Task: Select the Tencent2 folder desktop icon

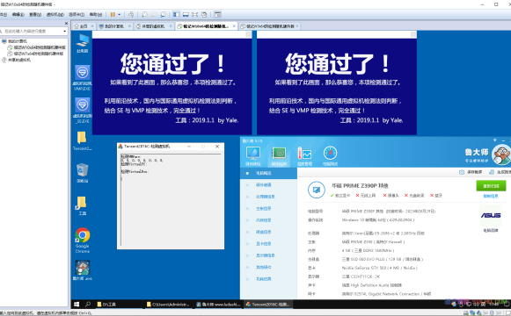Action: (x=82, y=140)
